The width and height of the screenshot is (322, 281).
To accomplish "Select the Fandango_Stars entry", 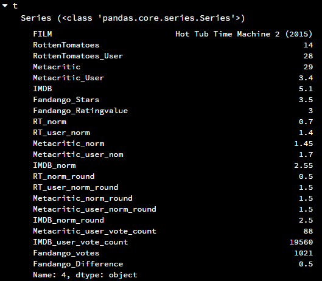I will coord(173,100).
